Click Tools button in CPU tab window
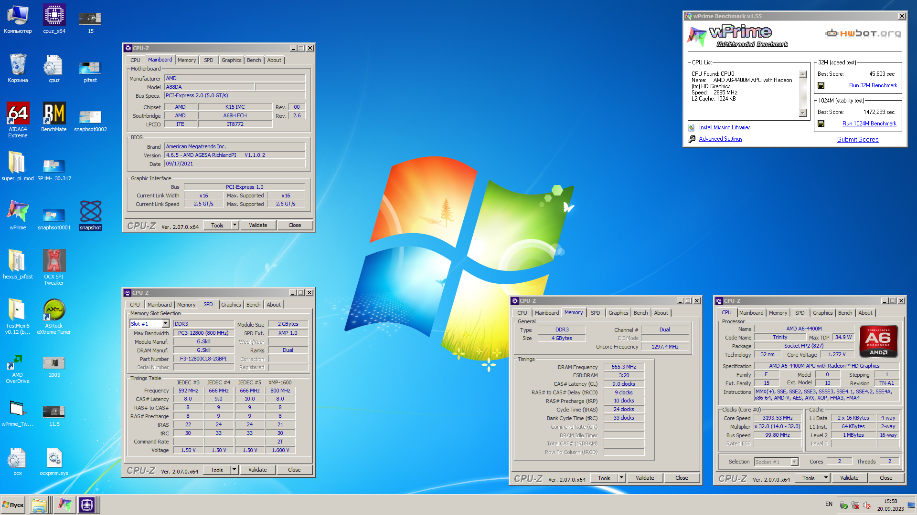The image size is (917, 515). pyautogui.click(x=809, y=478)
